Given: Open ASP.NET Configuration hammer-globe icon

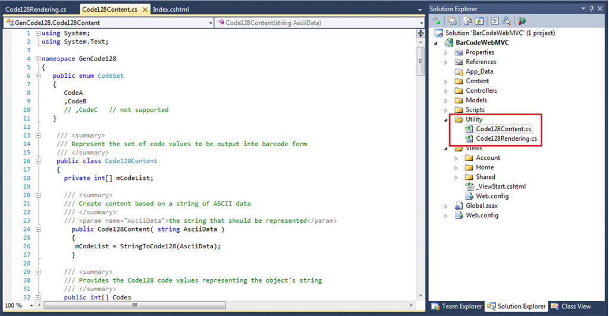Looking at the screenshot, I should [x=522, y=21].
